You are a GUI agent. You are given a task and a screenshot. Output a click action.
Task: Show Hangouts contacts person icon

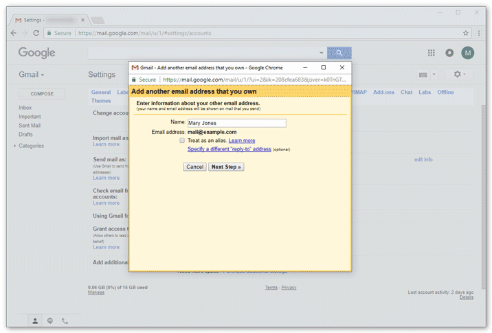[x=36, y=321]
